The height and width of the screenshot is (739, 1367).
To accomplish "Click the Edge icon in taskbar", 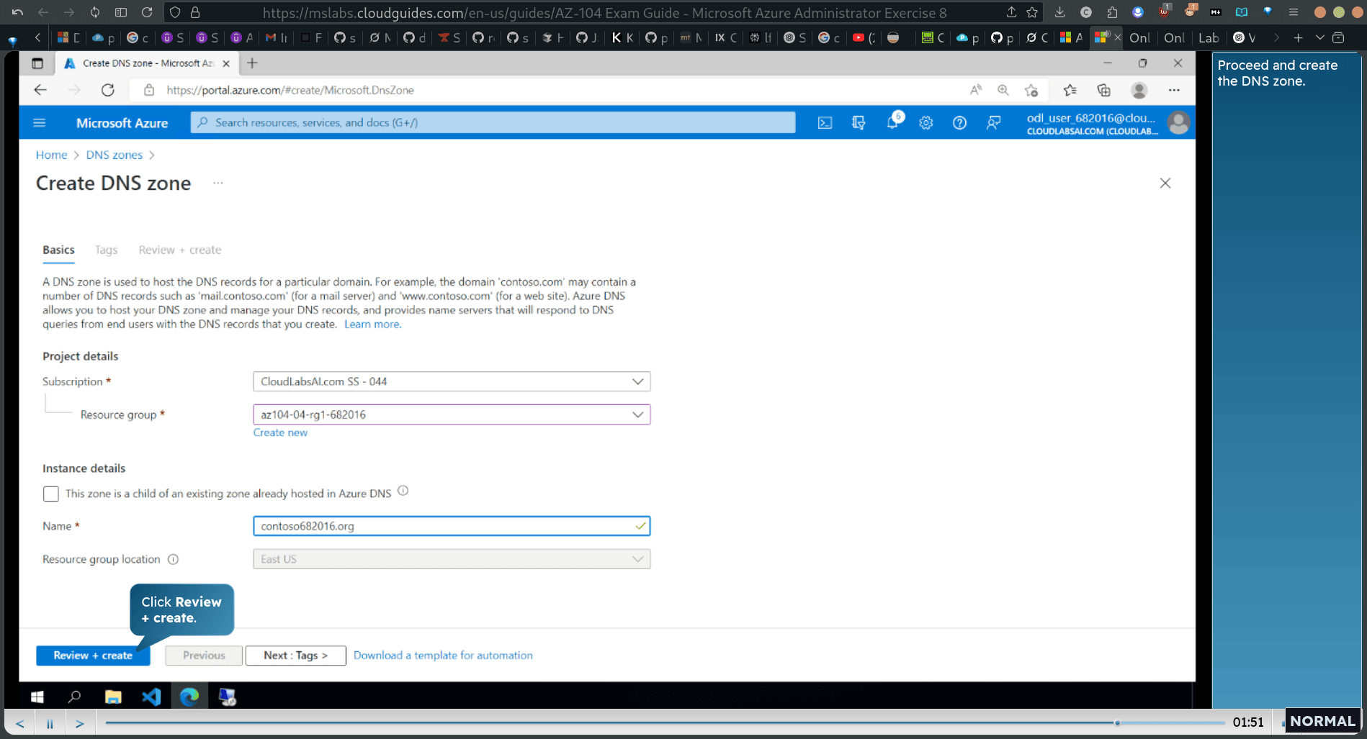I will pos(189,697).
